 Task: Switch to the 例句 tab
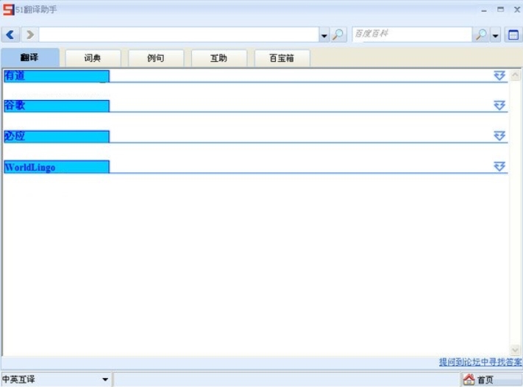click(156, 58)
